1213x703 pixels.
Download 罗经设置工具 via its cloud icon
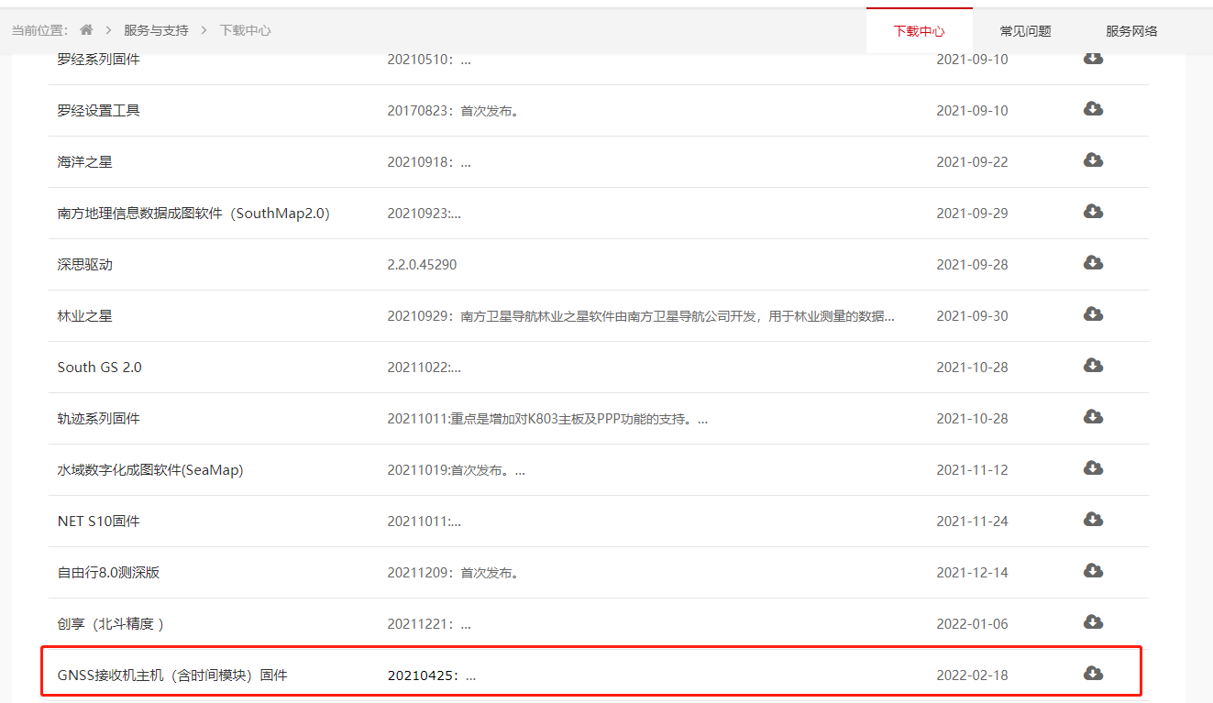[x=1093, y=109]
